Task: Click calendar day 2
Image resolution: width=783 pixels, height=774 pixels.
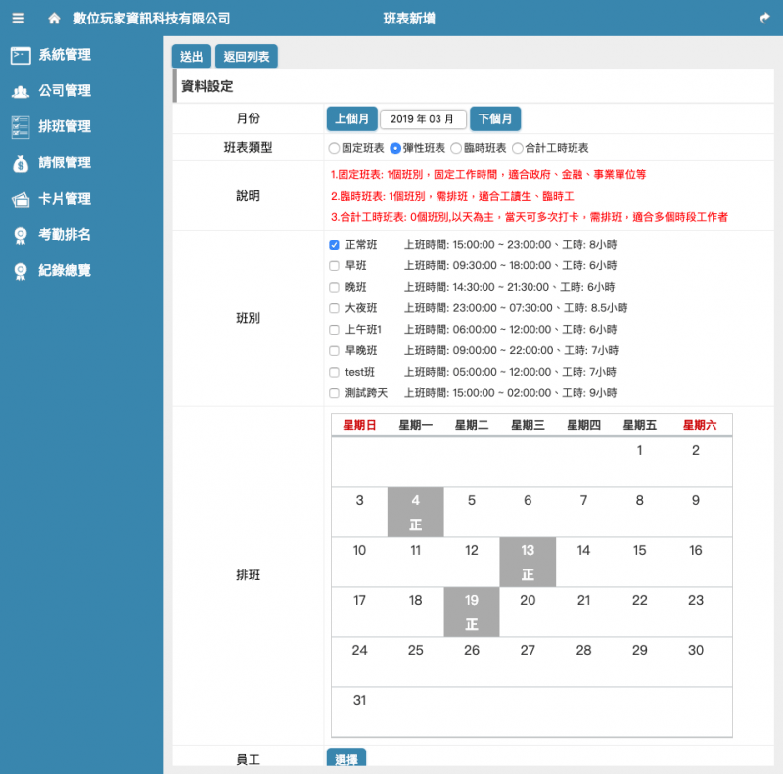Action: (x=696, y=463)
